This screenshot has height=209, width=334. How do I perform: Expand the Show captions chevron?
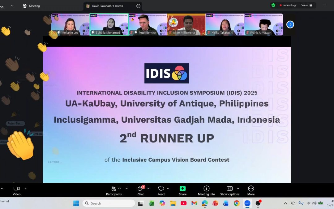tap(238, 188)
